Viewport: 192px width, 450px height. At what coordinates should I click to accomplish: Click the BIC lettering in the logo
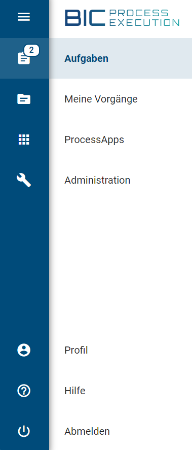[x=85, y=18]
